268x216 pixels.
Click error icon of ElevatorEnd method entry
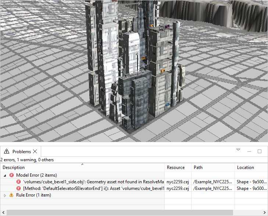18,188
